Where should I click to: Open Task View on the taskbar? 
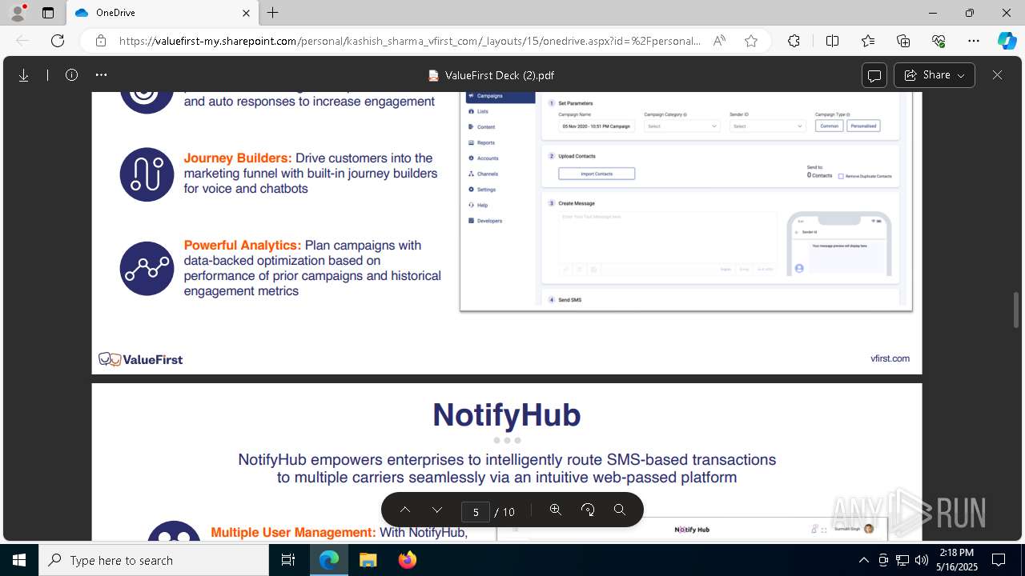[x=289, y=560]
